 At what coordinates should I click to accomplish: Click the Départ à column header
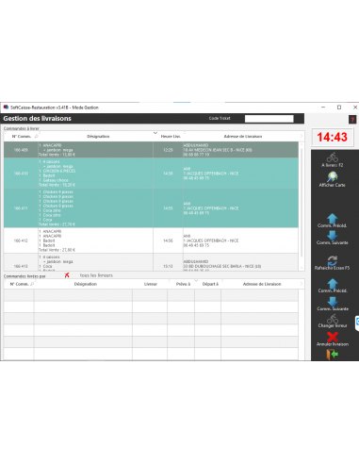tap(210, 284)
